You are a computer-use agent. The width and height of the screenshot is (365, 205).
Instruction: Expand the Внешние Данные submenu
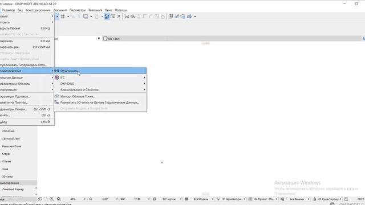point(27,77)
